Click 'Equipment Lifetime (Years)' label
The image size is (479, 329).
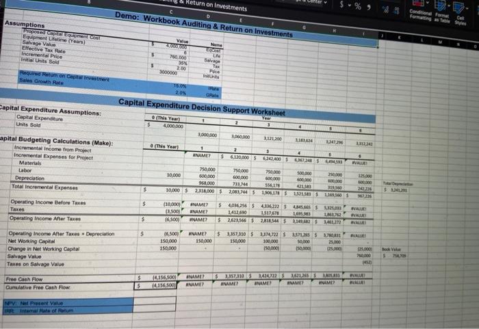click(53, 40)
